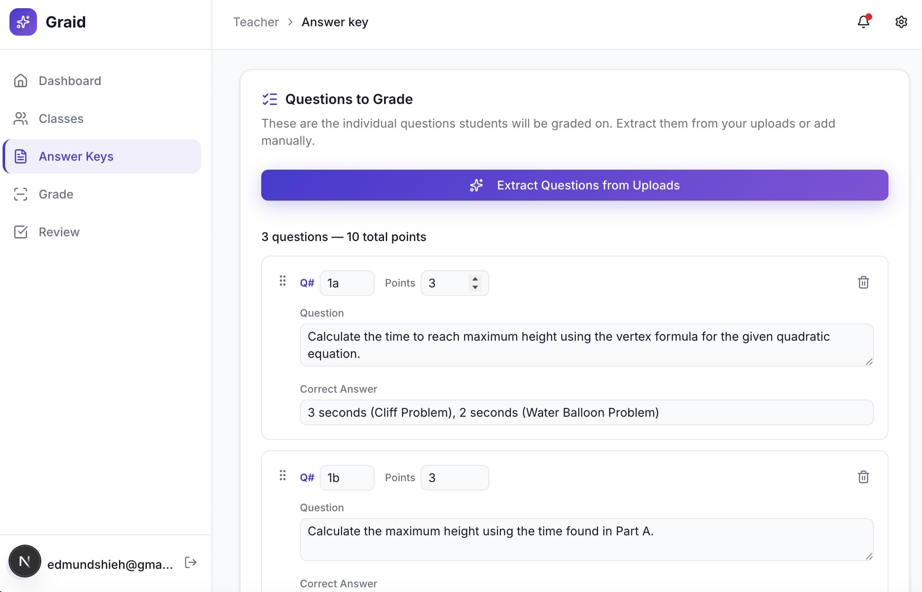This screenshot has width=922, height=592.
Task: Select the Answer key breadcrumb
Action: pyautogui.click(x=335, y=21)
